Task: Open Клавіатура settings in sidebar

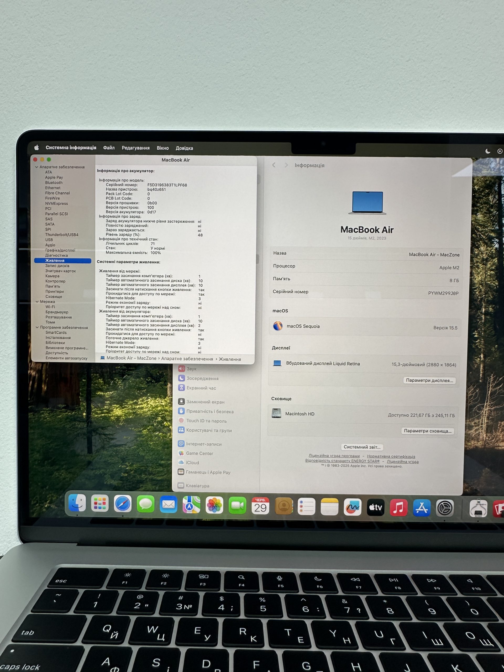Action: click(193, 485)
